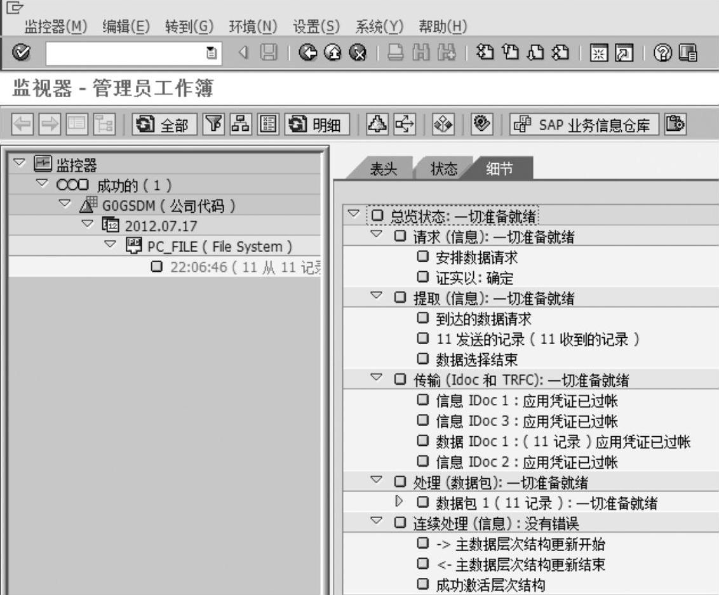
Task: Click the Help question mark icon
Action: coord(662,53)
